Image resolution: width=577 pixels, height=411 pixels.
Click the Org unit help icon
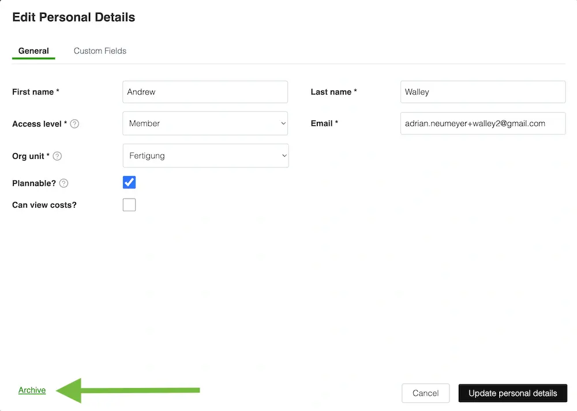57,156
